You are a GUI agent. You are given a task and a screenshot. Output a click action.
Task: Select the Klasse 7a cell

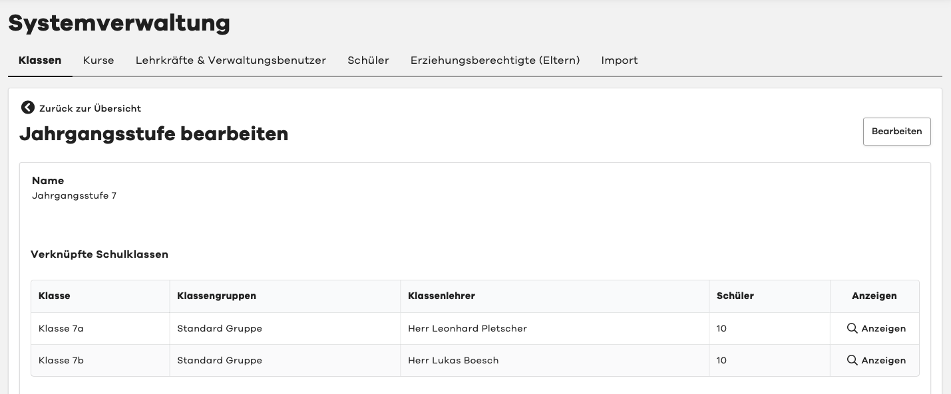(x=61, y=328)
